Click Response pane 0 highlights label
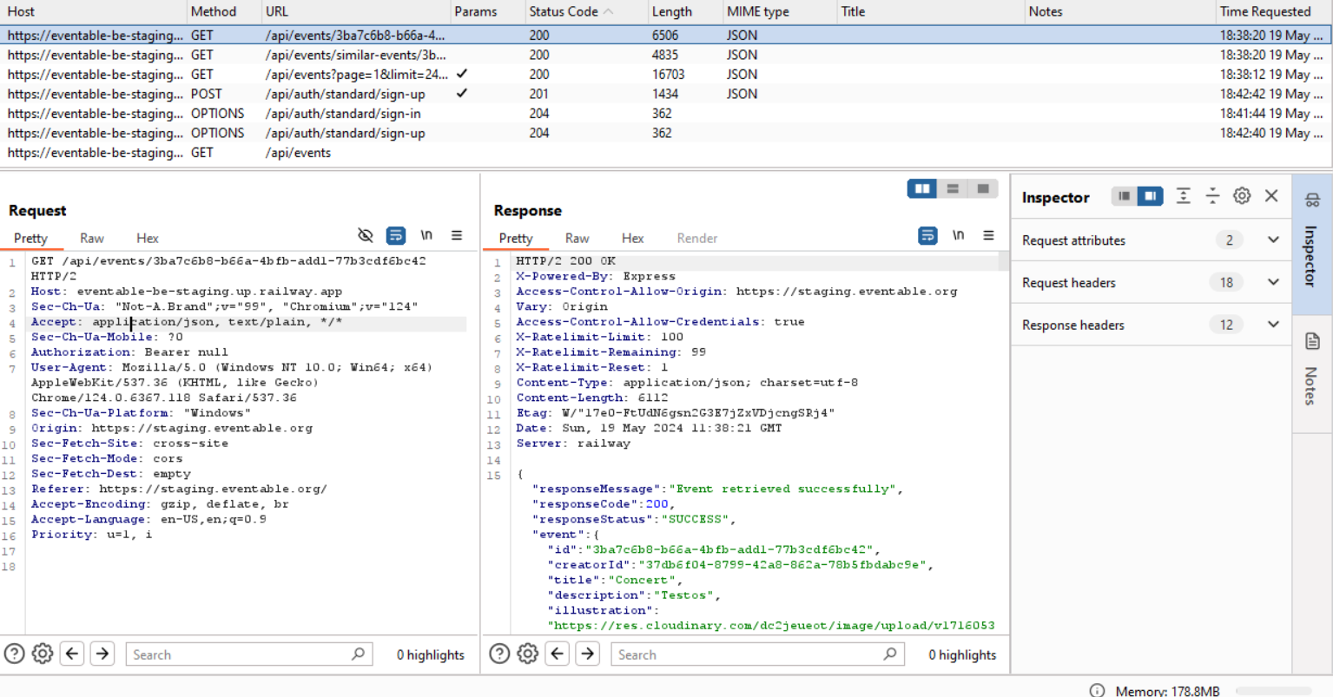This screenshot has height=697, width=1333. 962,654
